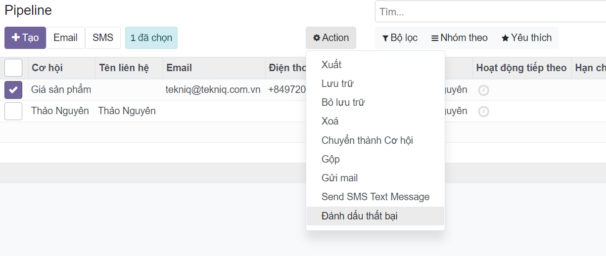The width and height of the screenshot is (606, 256).
Task: Select Bỏ lưu trữ menu entry
Action: [343, 102]
